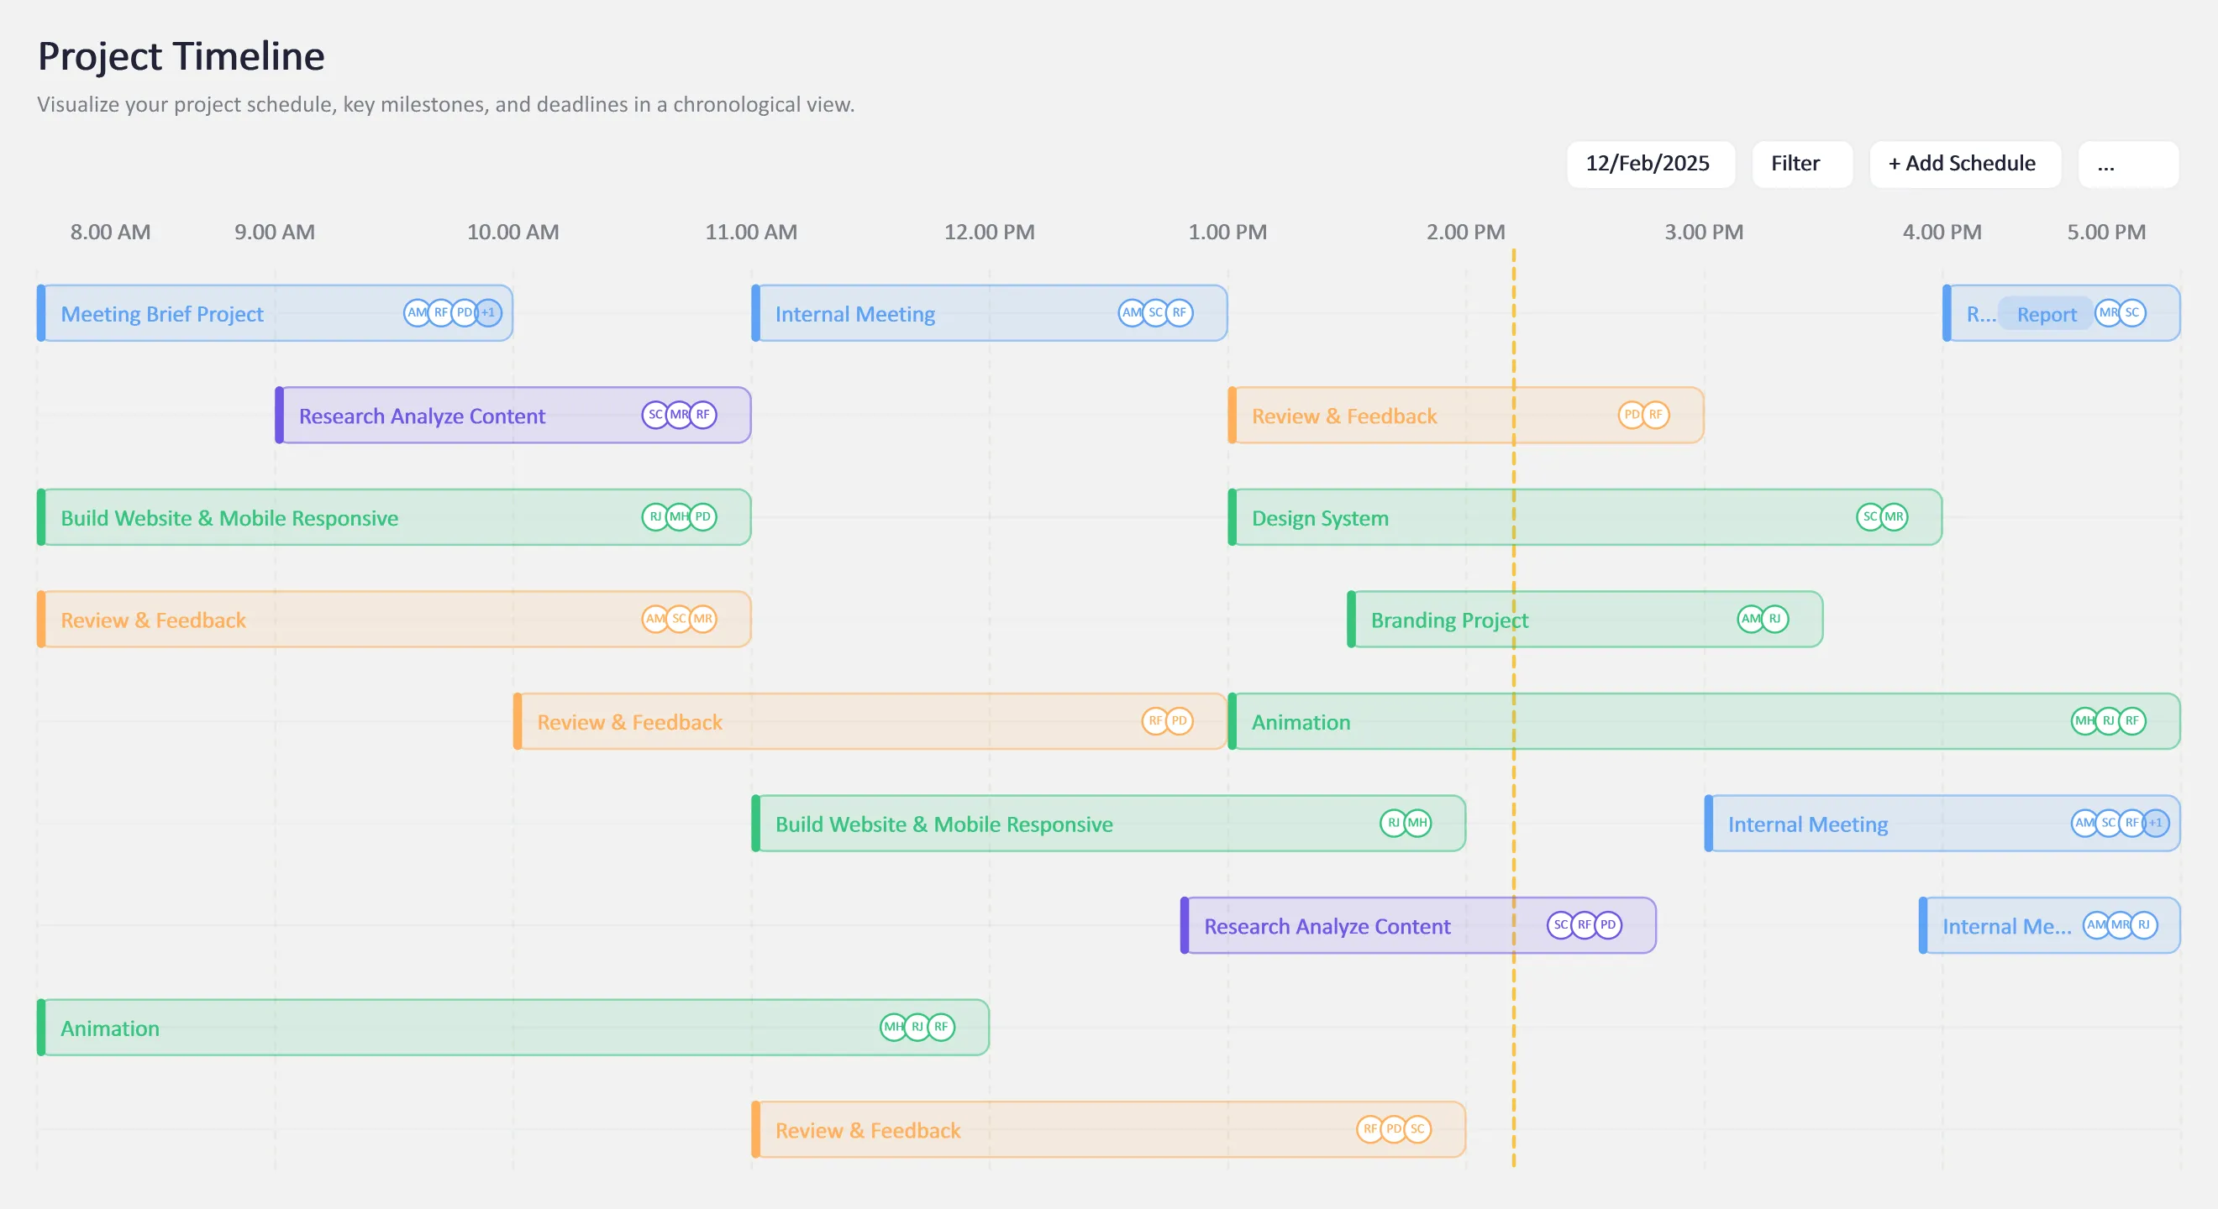Click MH avatar on 8 AM Build Website bar
This screenshot has width=2218, height=1209.
click(x=680, y=517)
